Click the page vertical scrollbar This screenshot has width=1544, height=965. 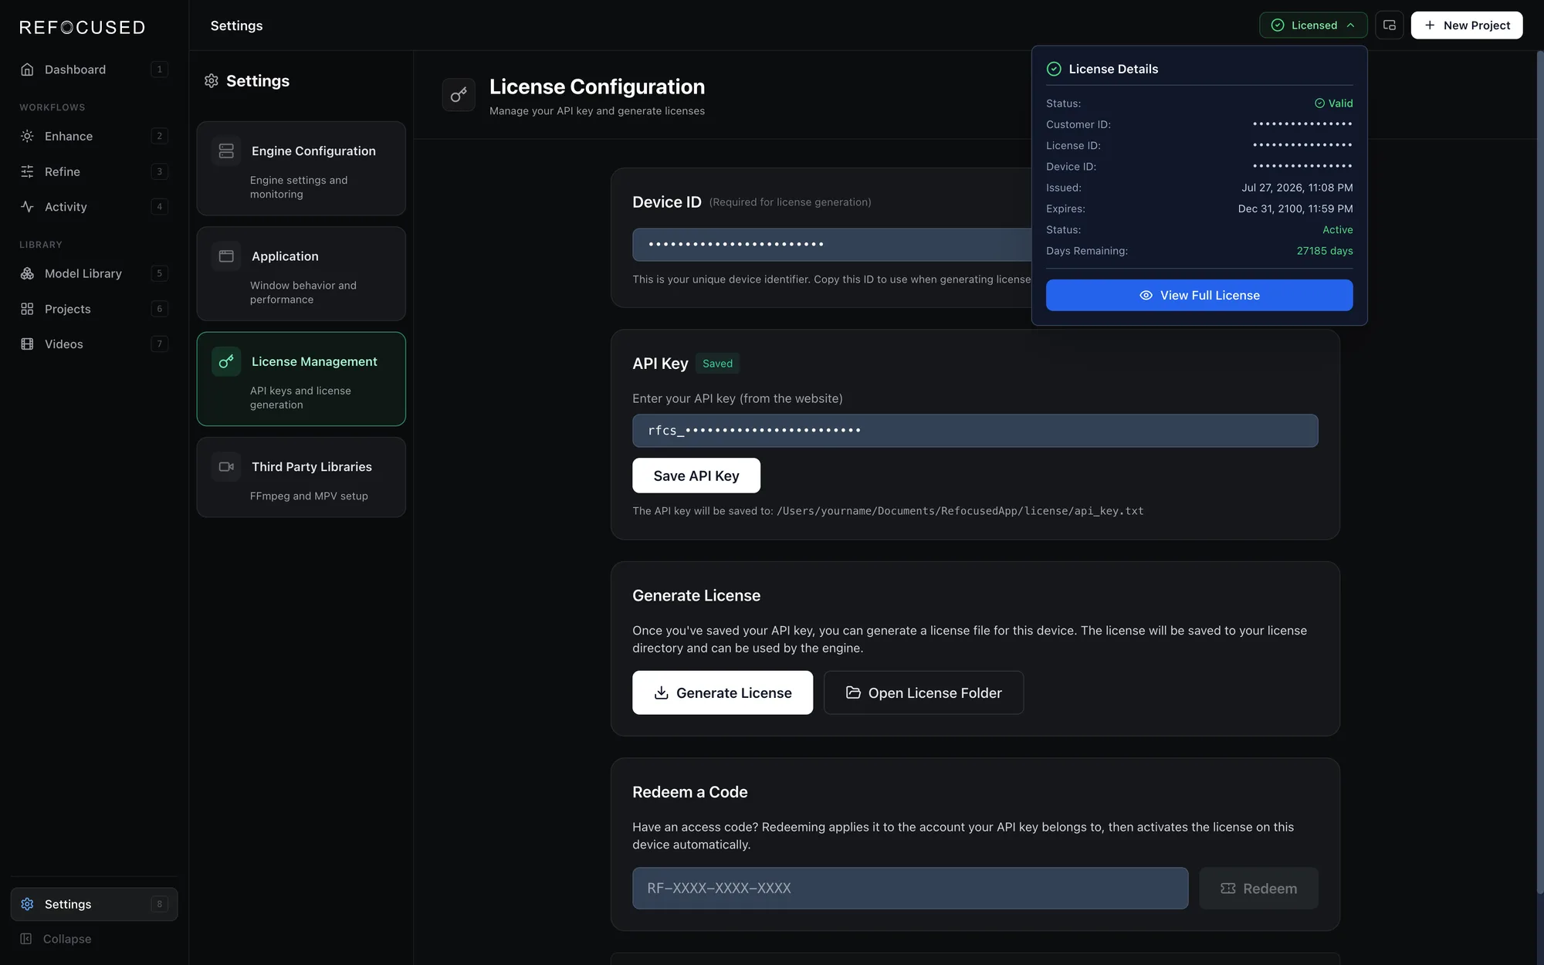[x=1540, y=471]
